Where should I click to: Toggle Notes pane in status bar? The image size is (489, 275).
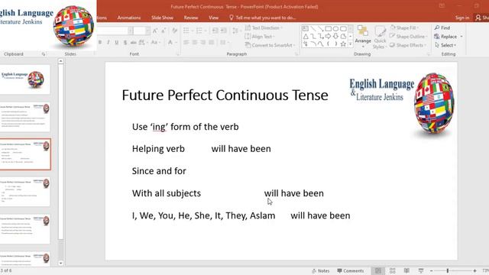pos(321,270)
